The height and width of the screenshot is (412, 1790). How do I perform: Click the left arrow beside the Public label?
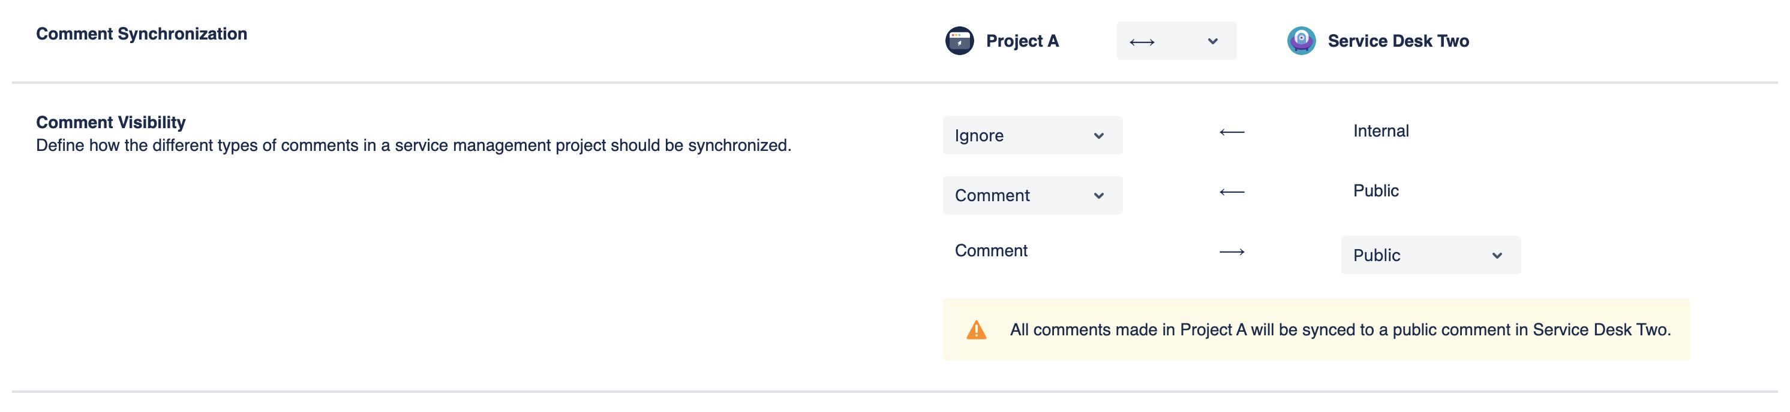[x=1232, y=192]
